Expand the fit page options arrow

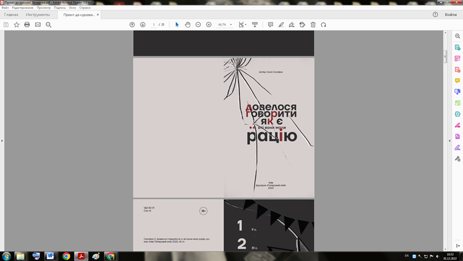tap(246, 25)
